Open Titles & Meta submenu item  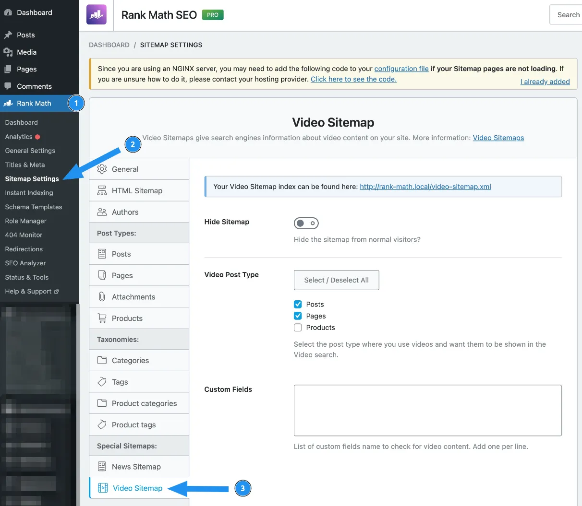(25, 165)
